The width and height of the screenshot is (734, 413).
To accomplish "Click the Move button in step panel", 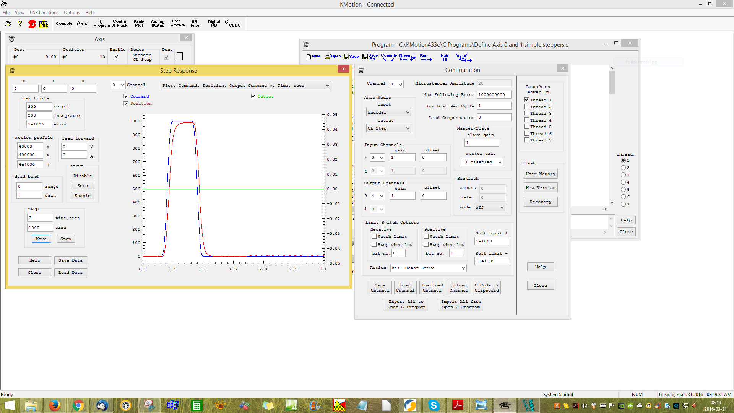I will 41,239.
